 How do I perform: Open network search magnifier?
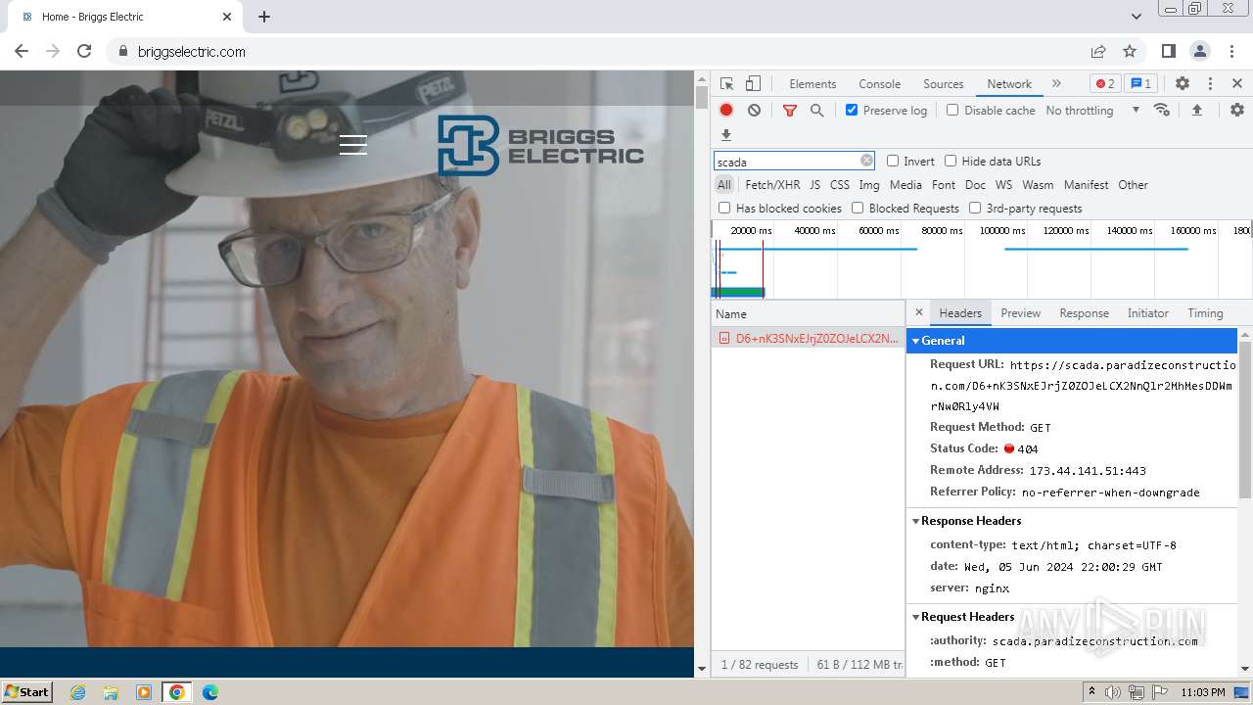[816, 111]
